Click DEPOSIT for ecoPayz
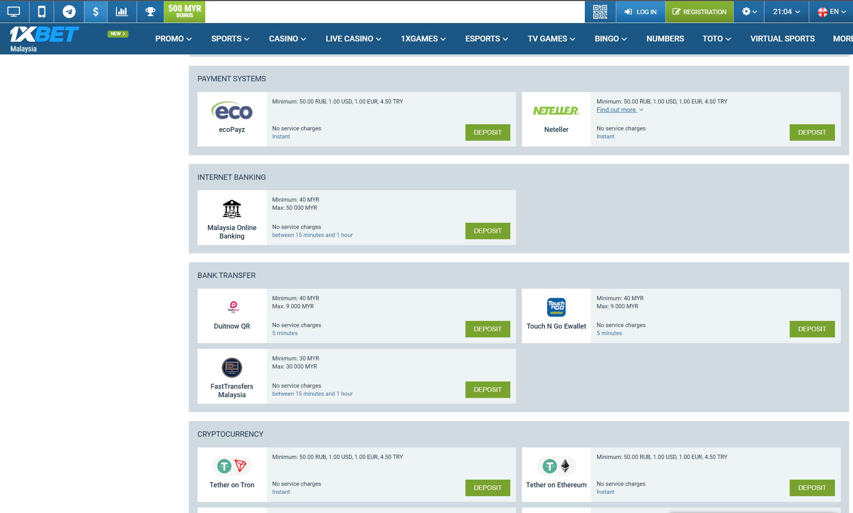Image resolution: width=853 pixels, height=513 pixels. 488,132
